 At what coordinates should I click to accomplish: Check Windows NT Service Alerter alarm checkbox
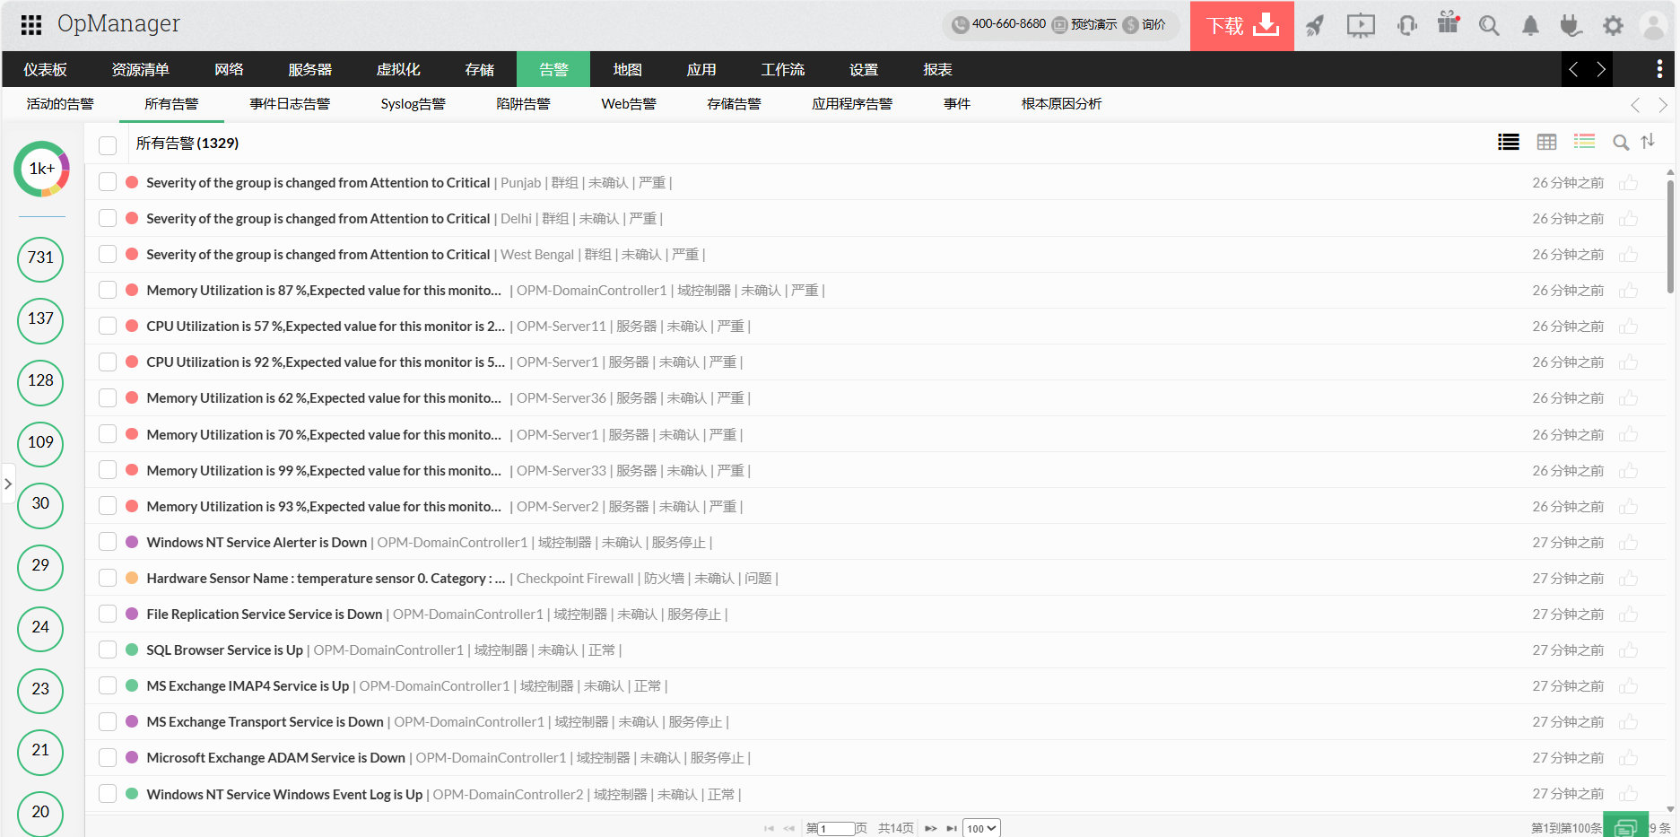click(108, 542)
